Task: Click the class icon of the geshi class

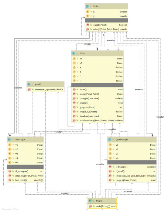Action: click(29, 84)
